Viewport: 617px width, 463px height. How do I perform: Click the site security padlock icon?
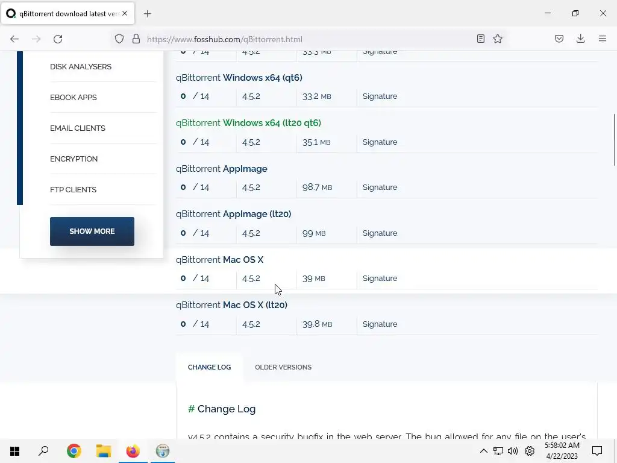click(136, 39)
